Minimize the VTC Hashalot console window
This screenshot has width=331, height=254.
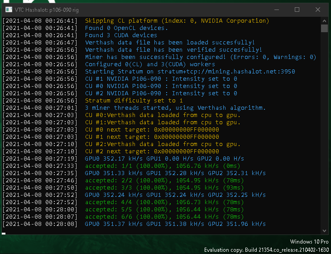point(277,10)
